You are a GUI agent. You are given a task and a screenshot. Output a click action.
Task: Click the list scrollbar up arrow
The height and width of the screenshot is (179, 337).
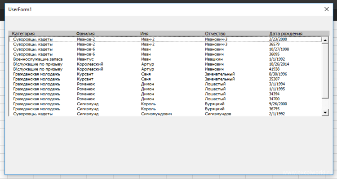click(325, 40)
